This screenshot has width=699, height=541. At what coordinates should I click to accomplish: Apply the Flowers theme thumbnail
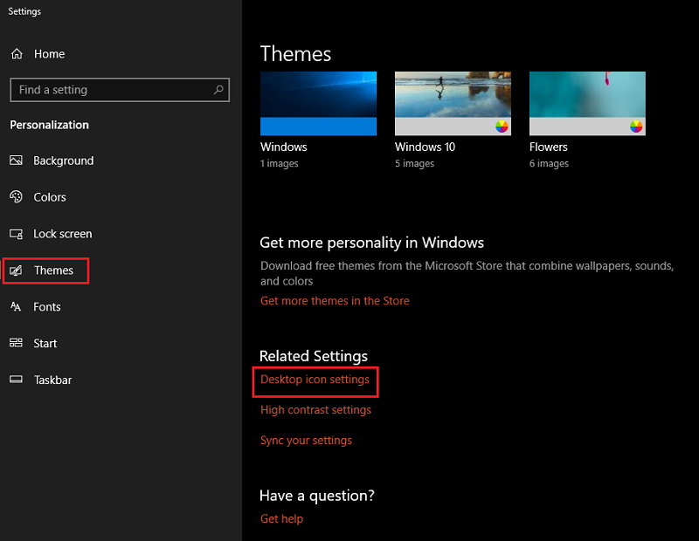(587, 103)
